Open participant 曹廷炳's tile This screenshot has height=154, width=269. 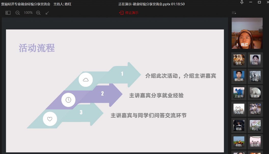click(x=239, y=76)
